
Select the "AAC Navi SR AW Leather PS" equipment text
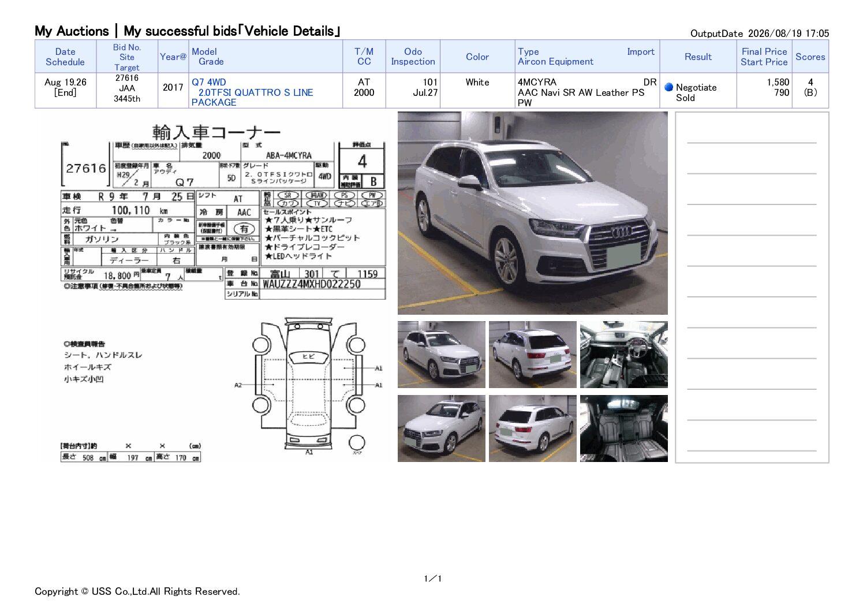tap(581, 92)
